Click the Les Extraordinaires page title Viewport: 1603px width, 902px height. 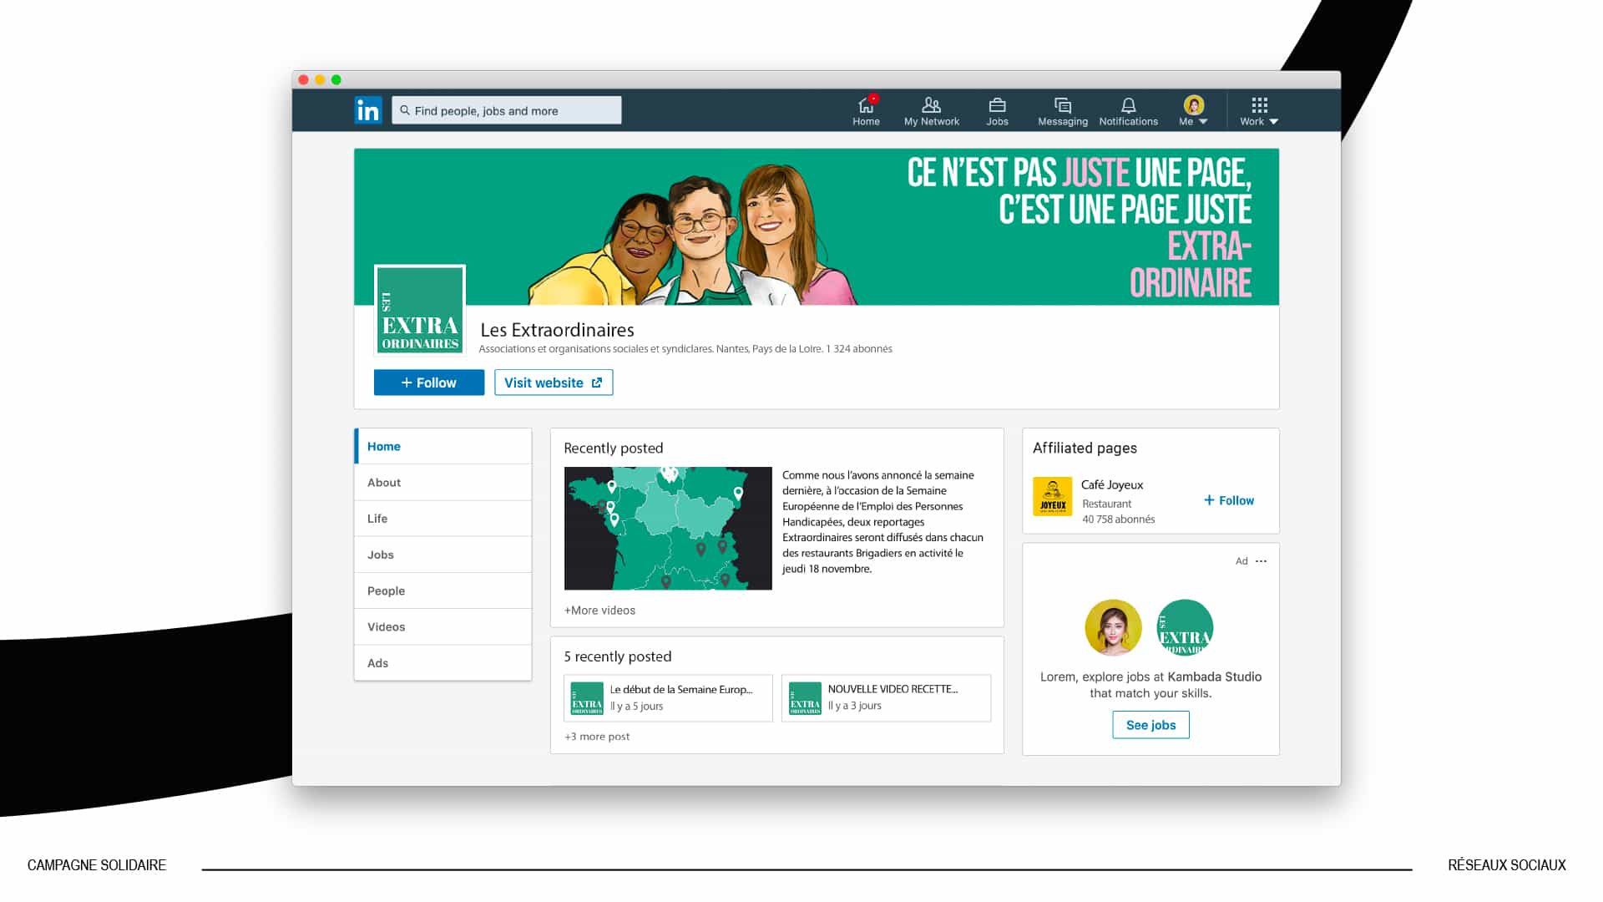pyautogui.click(x=557, y=330)
